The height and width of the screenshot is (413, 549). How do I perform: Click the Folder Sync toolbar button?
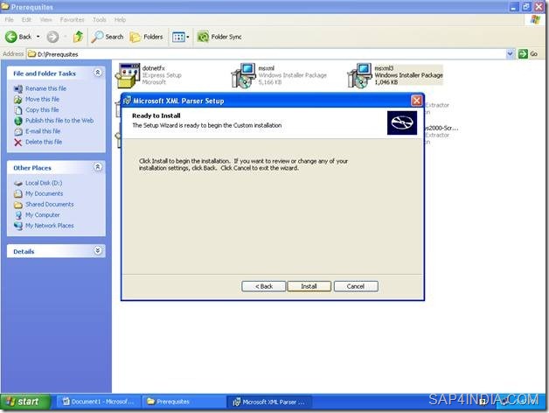click(x=219, y=37)
